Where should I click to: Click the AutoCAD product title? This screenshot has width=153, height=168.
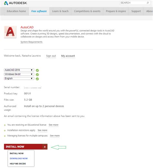[x=27, y=27]
